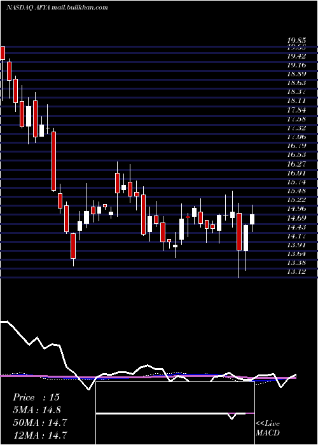
Task: Select the 13.12 price axis label
Action: 297,271
